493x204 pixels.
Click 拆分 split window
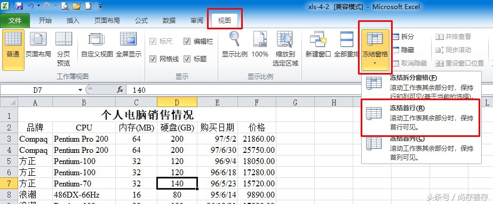coord(403,37)
